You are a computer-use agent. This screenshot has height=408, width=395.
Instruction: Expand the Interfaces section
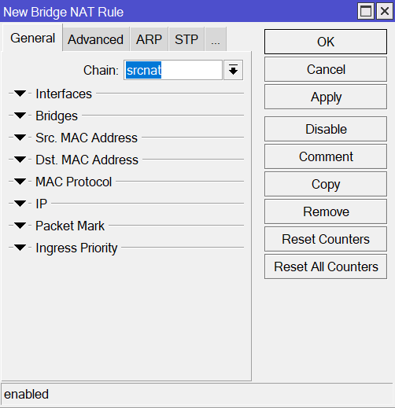(20, 94)
